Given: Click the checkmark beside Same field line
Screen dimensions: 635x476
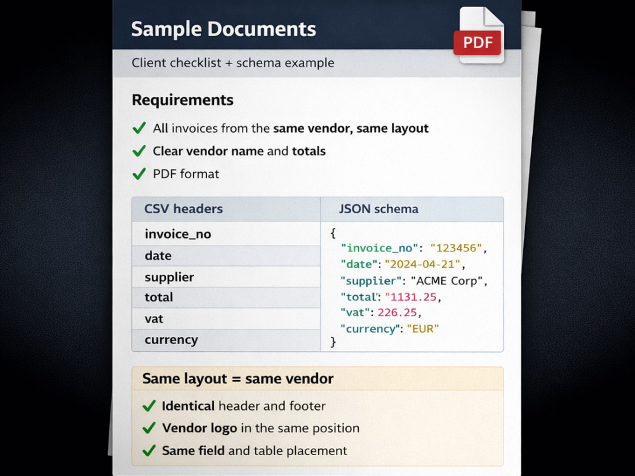Looking at the screenshot, I should [x=149, y=451].
